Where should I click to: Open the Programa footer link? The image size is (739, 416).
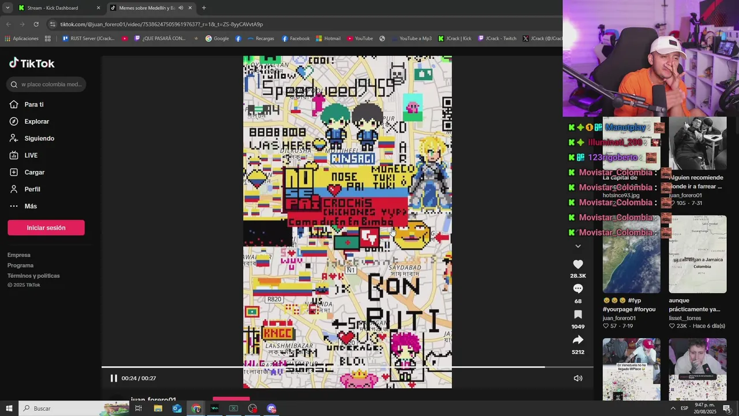20,265
